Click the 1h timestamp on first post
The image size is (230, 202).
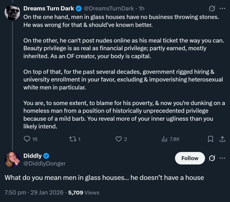pyautogui.click(x=141, y=8)
